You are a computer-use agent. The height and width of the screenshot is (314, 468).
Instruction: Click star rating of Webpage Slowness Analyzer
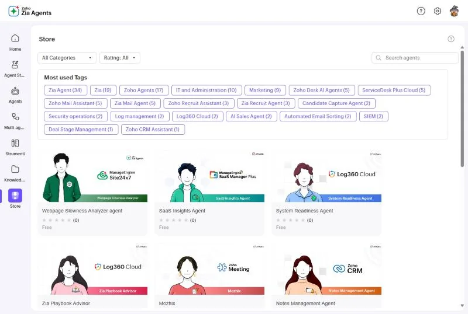click(57, 220)
